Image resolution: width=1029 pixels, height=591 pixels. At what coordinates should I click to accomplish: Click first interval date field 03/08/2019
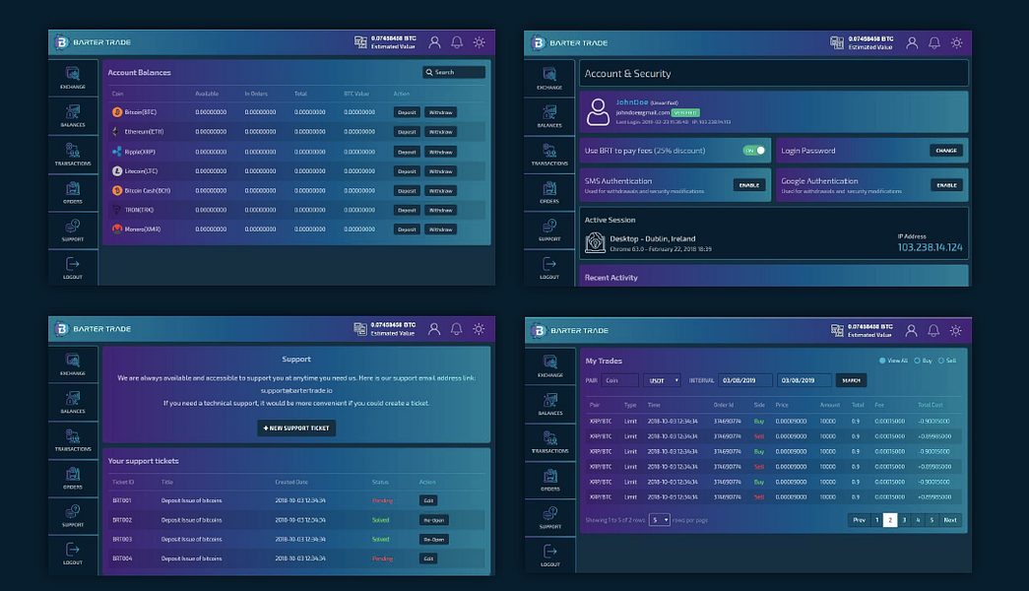point(744,381)
